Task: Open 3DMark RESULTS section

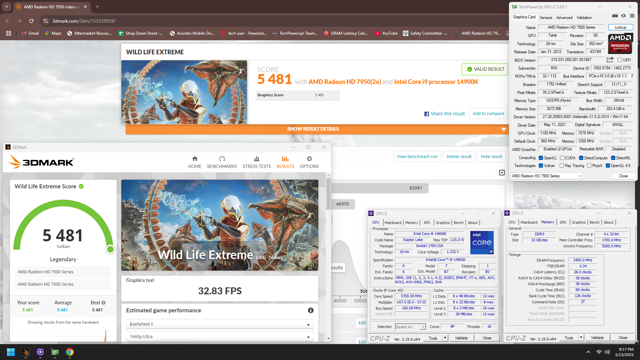Action: tap(285, 162)
